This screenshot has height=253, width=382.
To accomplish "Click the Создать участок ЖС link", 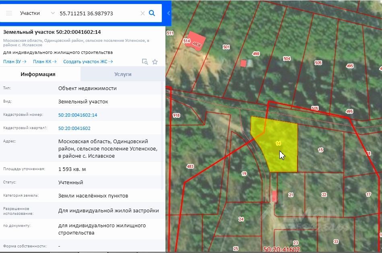I will click(88, 62).
